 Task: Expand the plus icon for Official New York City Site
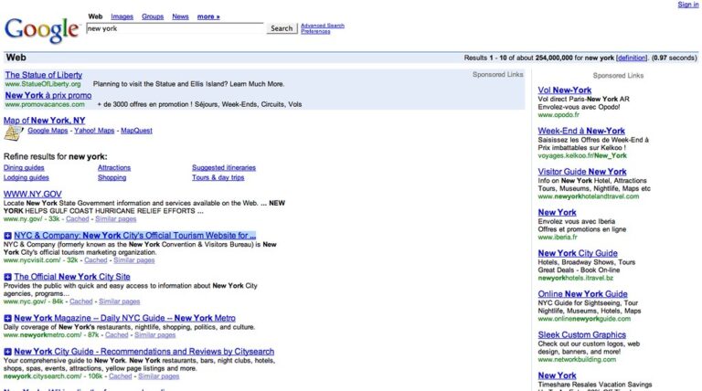(7, 277)
